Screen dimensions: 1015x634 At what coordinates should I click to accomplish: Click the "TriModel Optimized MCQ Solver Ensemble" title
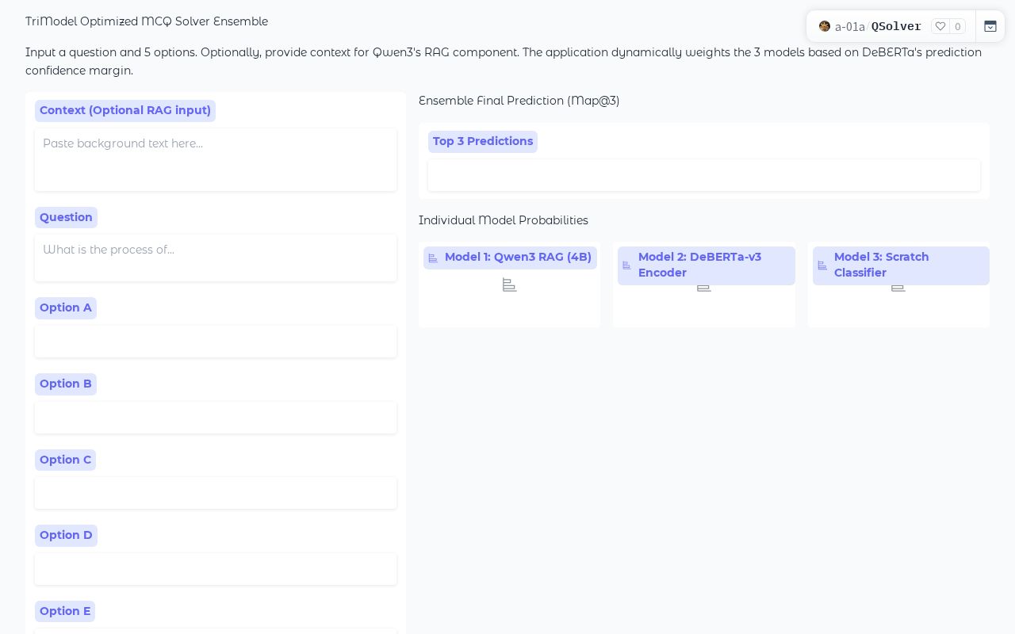147,21
